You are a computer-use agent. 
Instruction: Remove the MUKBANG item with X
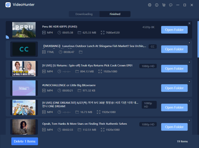coord(189,43)
